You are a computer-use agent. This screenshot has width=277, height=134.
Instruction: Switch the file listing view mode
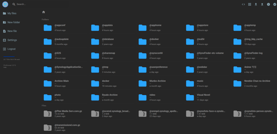pos(250,4)
